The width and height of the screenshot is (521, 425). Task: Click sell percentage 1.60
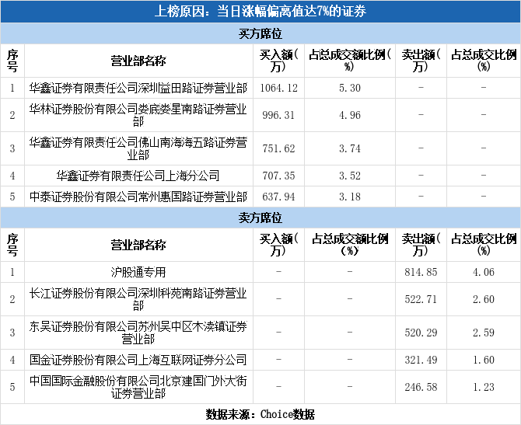484,360
